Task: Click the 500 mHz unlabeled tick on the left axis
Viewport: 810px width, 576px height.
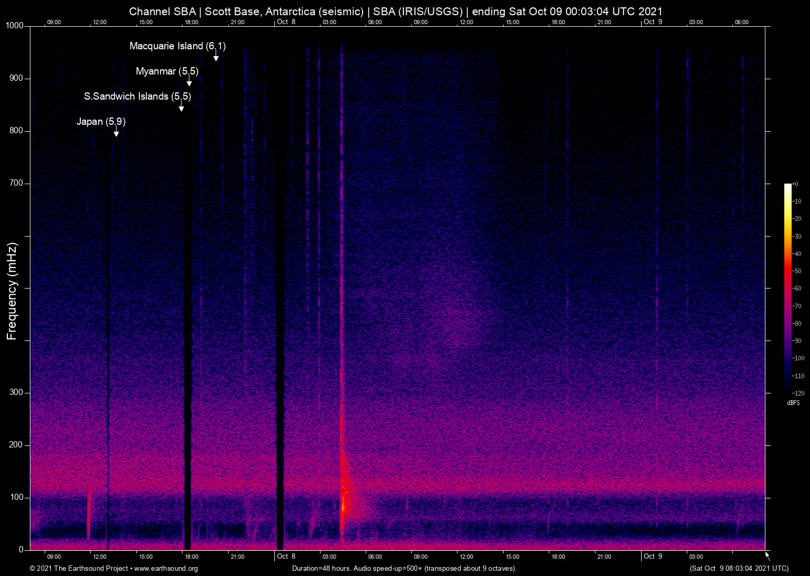Action: [x=28, y=288]
